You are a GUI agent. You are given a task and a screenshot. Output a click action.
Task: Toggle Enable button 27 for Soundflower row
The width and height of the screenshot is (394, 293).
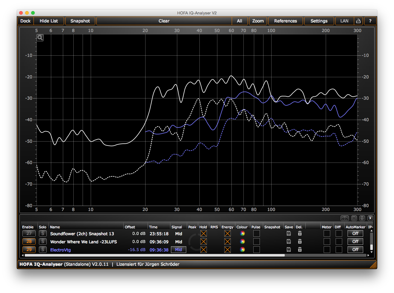(x=29, y=233)
